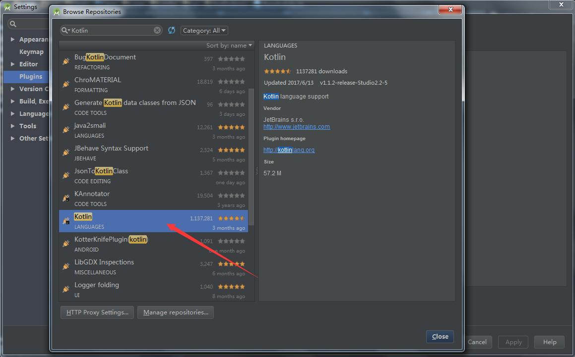Click the plug icon beside JBehave Syntax Support

66,153
